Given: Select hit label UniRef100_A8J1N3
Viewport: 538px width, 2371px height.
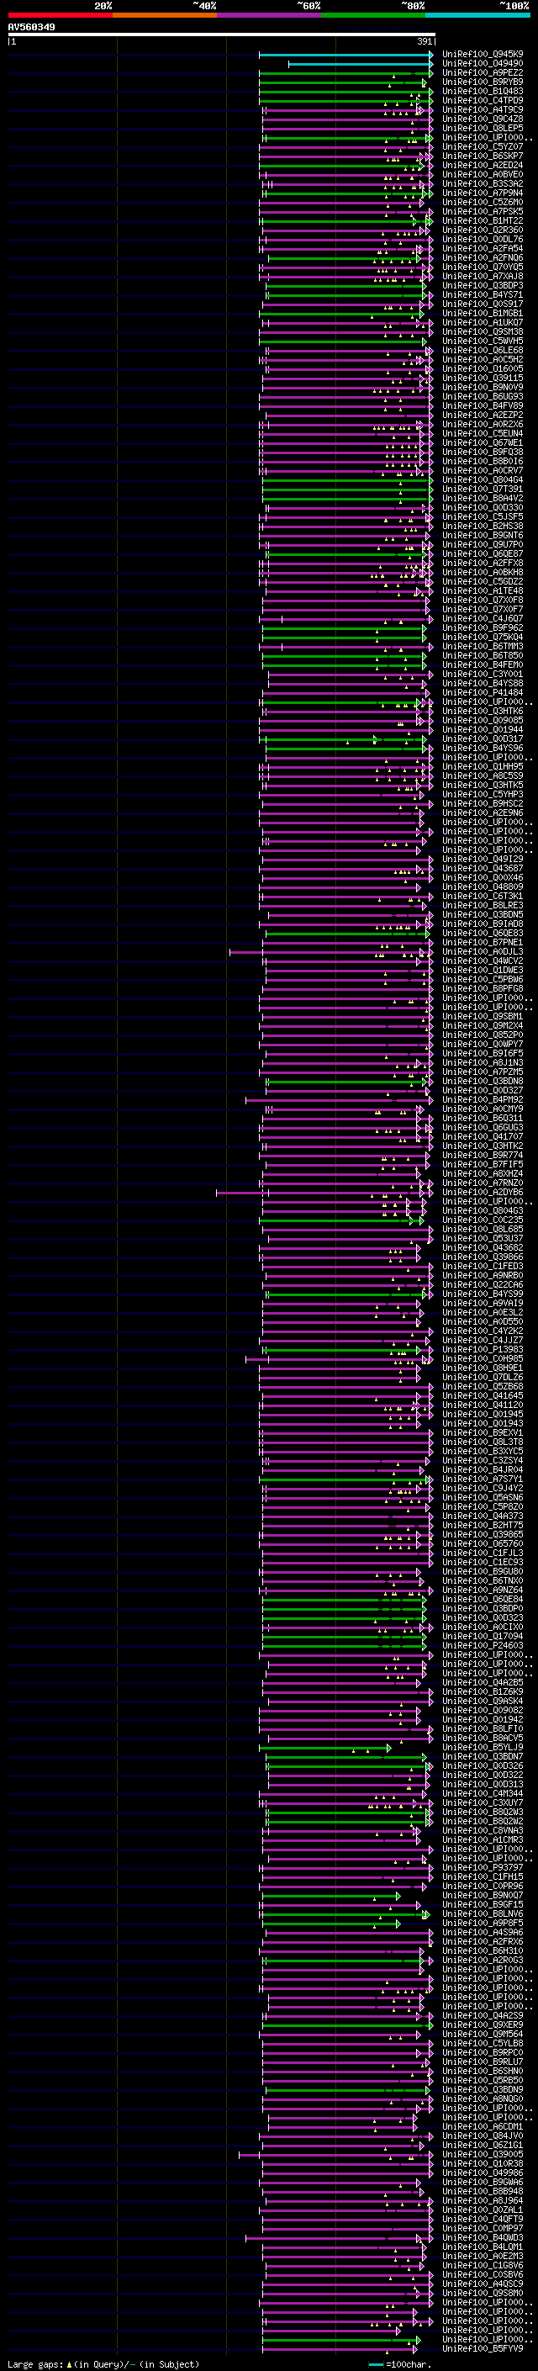Looking at the screenshot, I should (483, 1063).
